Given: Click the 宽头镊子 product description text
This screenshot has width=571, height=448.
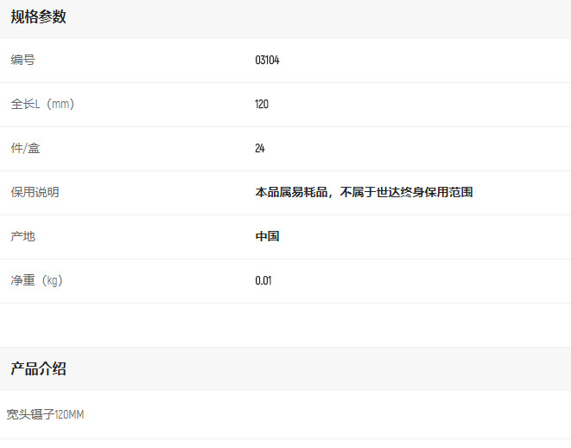Looking at the screenshot, I should 30,415.
